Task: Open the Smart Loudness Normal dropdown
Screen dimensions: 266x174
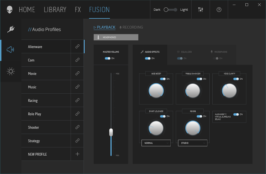Action: (x=156, y=143)
